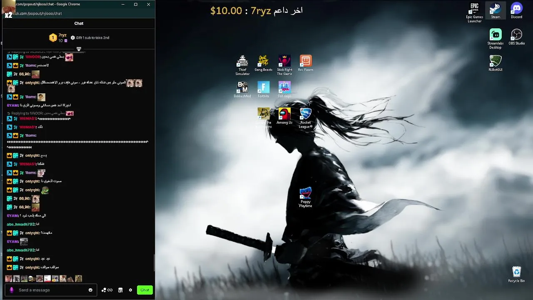Image resolution: width=533 pixels, height=300 pixels.
Task: Click the green Chat send button
Action: click(145, 290)
